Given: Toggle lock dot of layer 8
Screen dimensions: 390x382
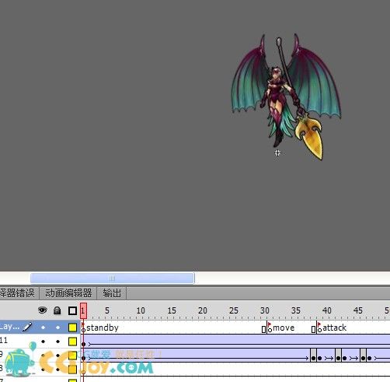Looking at the screenshot, I should (x=57, y=370).
